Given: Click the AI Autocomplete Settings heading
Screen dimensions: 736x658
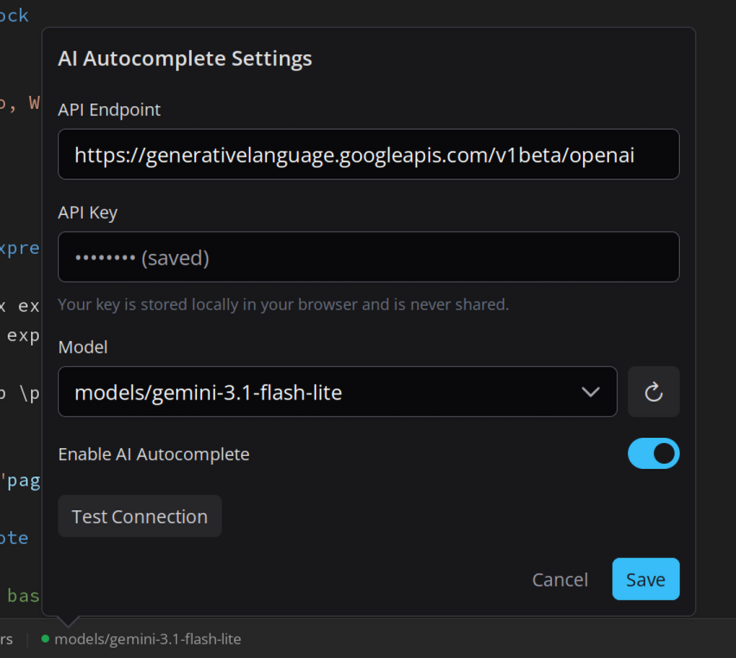Looking at the screenshot, I should tap(185, 59).
